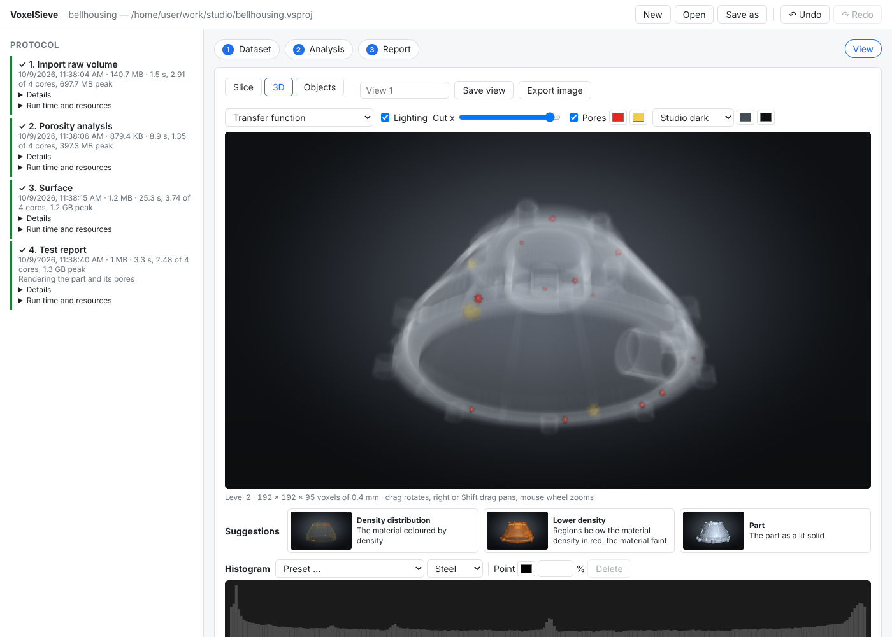
Task: Select the Slice view tab
Action: (x=243, y=87)
